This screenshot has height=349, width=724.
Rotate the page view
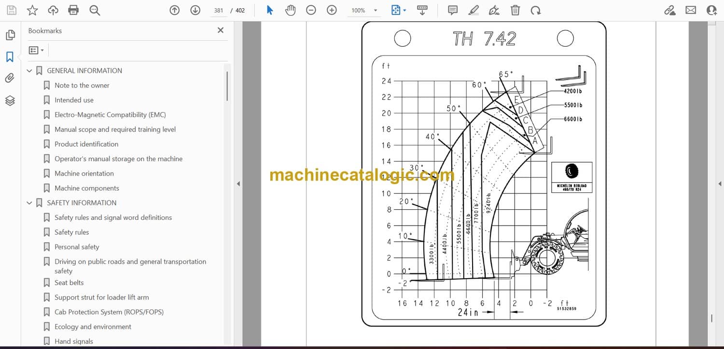pos(535,10)
